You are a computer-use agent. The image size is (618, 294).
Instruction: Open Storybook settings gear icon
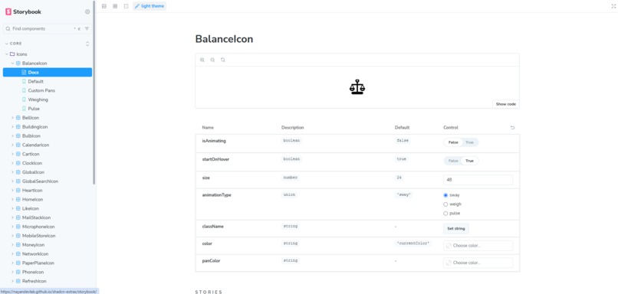point(87,11)
